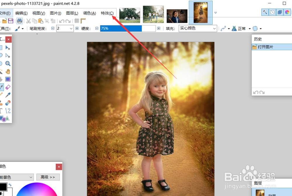Toggle the rulers icon

pos(83,21)
